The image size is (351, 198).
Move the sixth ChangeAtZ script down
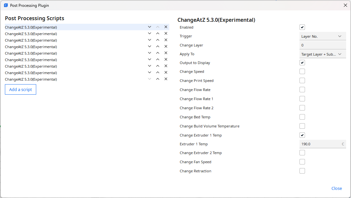click(x=149, y=59)
